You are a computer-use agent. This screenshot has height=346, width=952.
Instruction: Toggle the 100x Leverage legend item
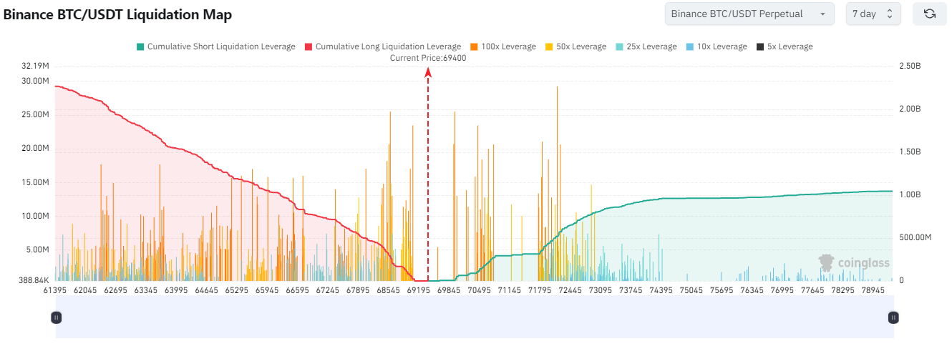click(502, 46)
